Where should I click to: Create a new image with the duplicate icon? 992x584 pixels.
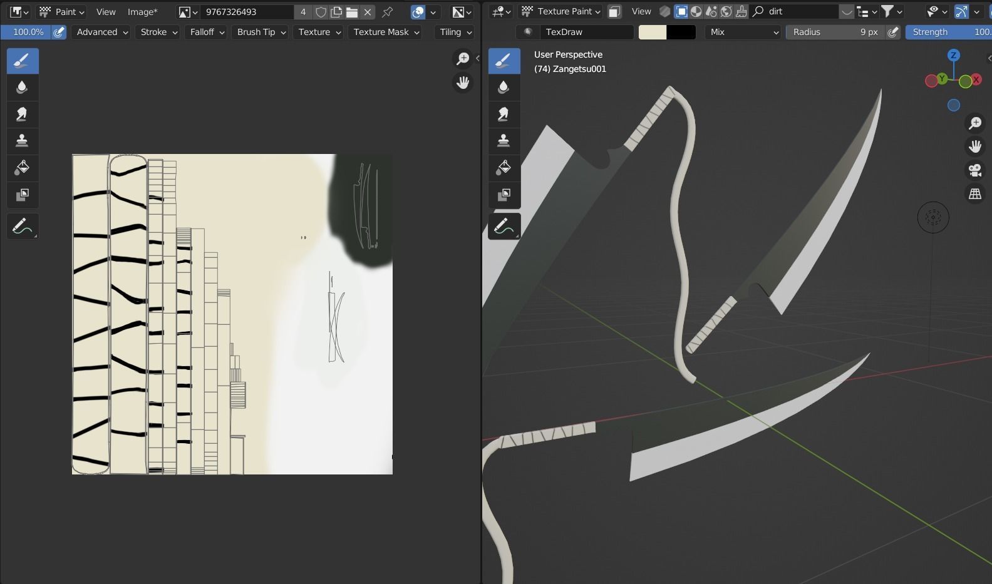click(x=336, y=12)
